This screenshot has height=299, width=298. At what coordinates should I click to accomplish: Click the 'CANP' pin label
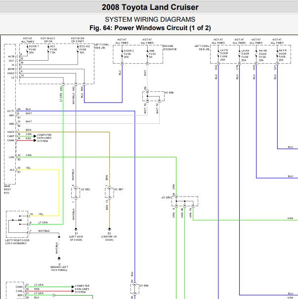coord(11,136)
